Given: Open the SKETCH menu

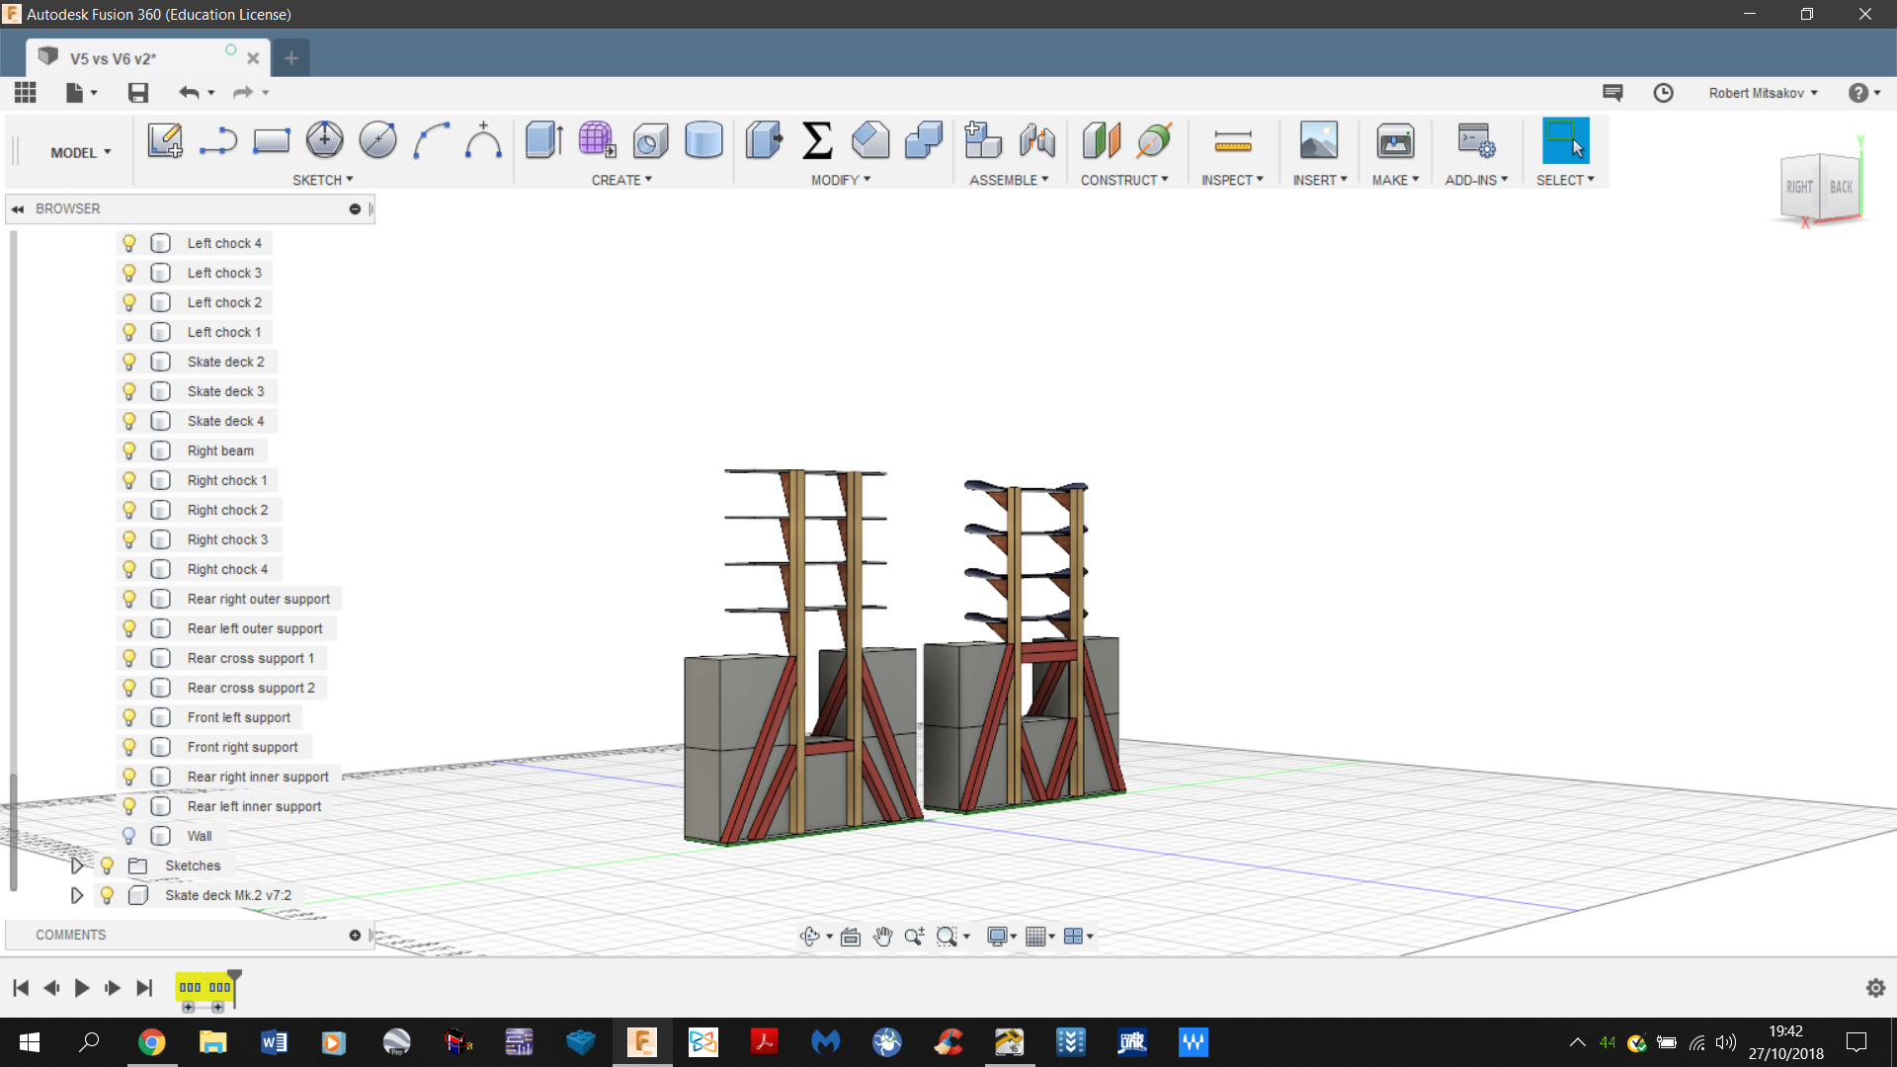Looking at the screenshot, I should click(322, 180).
